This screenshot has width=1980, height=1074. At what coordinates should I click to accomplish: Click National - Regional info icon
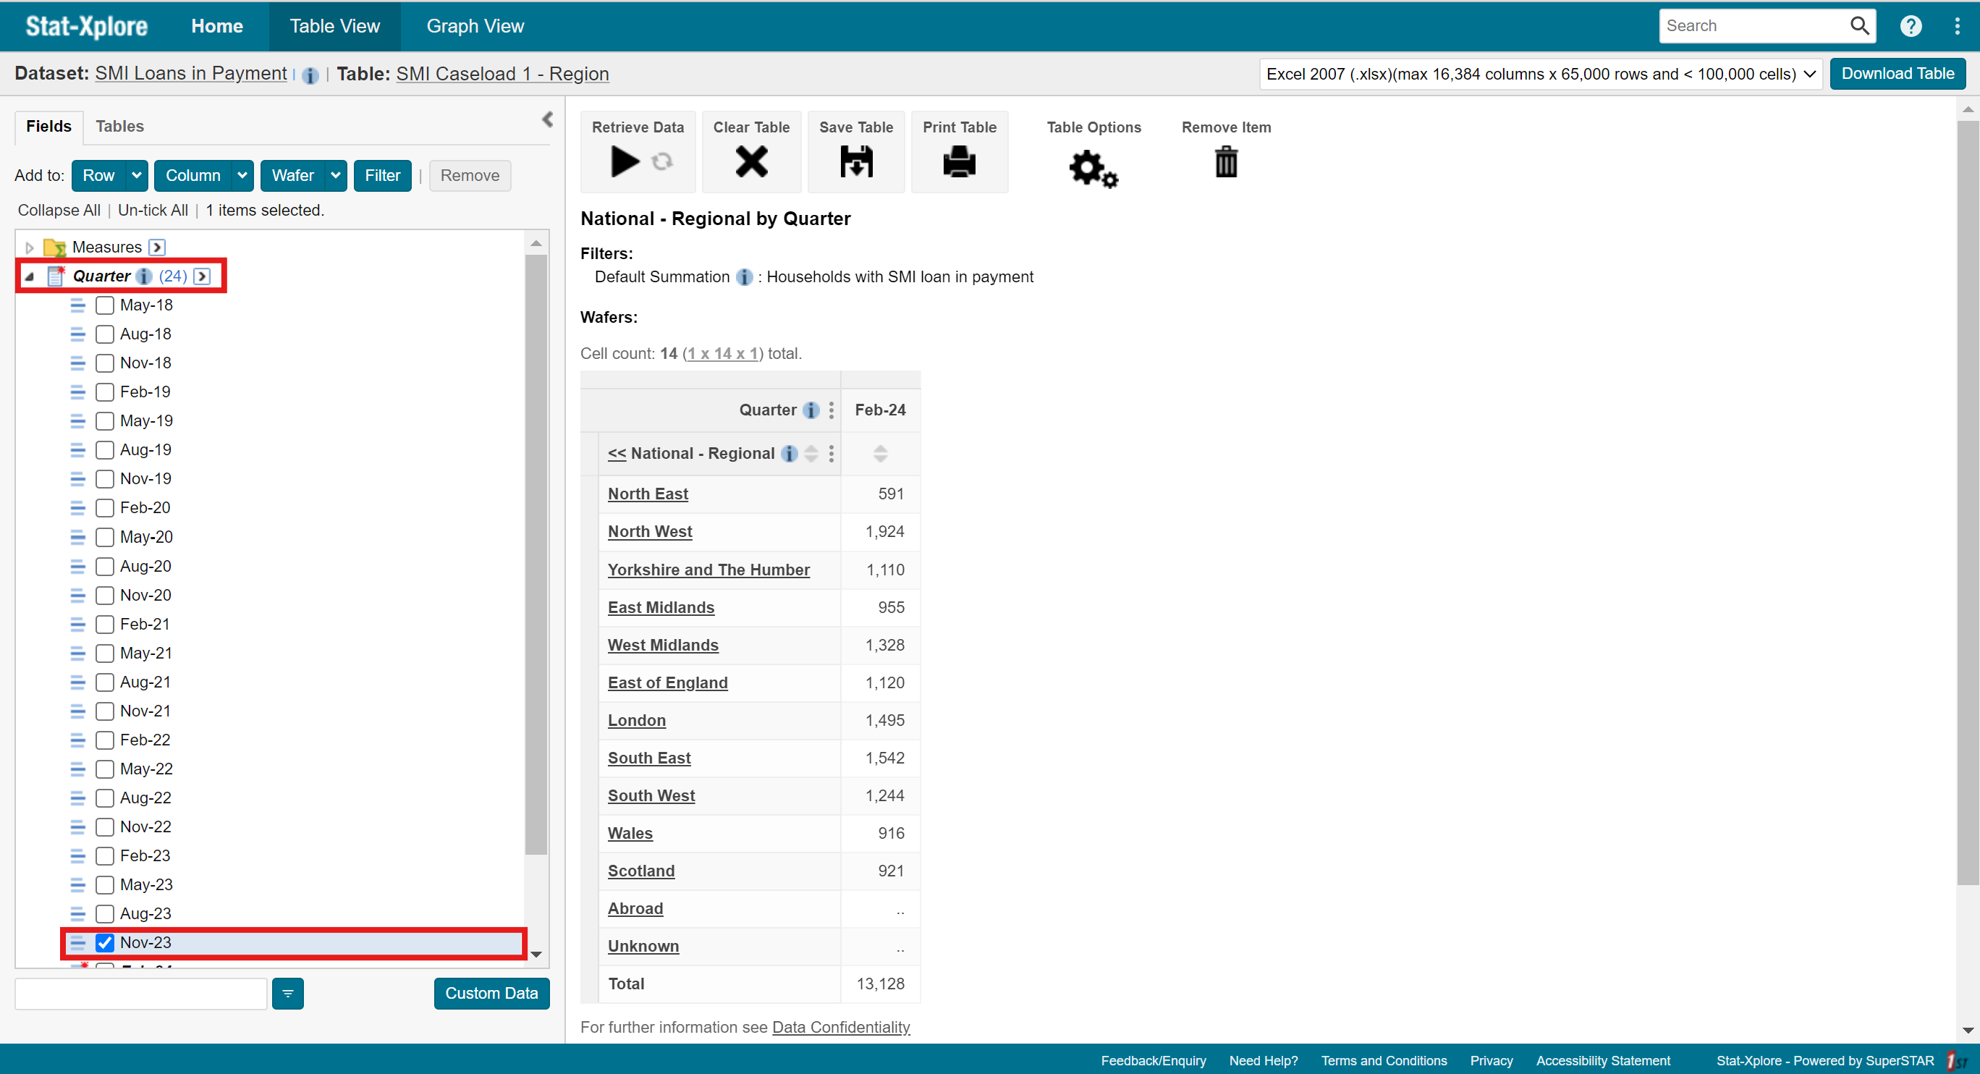point(789,454)
